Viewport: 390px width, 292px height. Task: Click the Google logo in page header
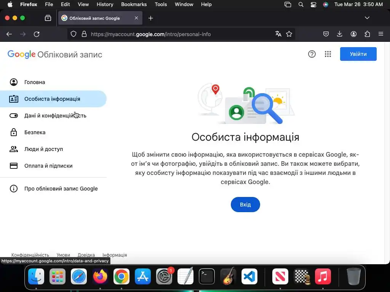(x=21, y=54)
